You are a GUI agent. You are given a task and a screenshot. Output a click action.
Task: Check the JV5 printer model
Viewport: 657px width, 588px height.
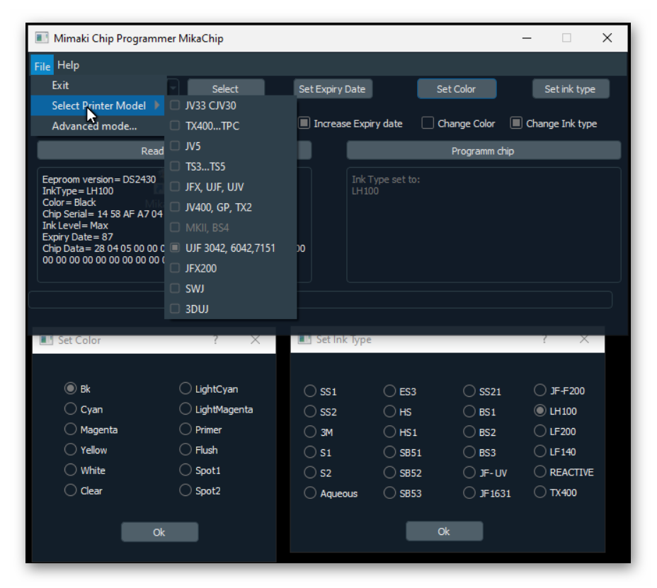(x=175, y=146)
